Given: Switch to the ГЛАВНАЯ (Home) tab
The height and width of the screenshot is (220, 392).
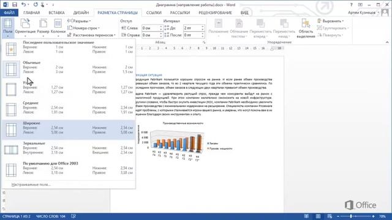Looking at the screenshot, I should (31, 12).
